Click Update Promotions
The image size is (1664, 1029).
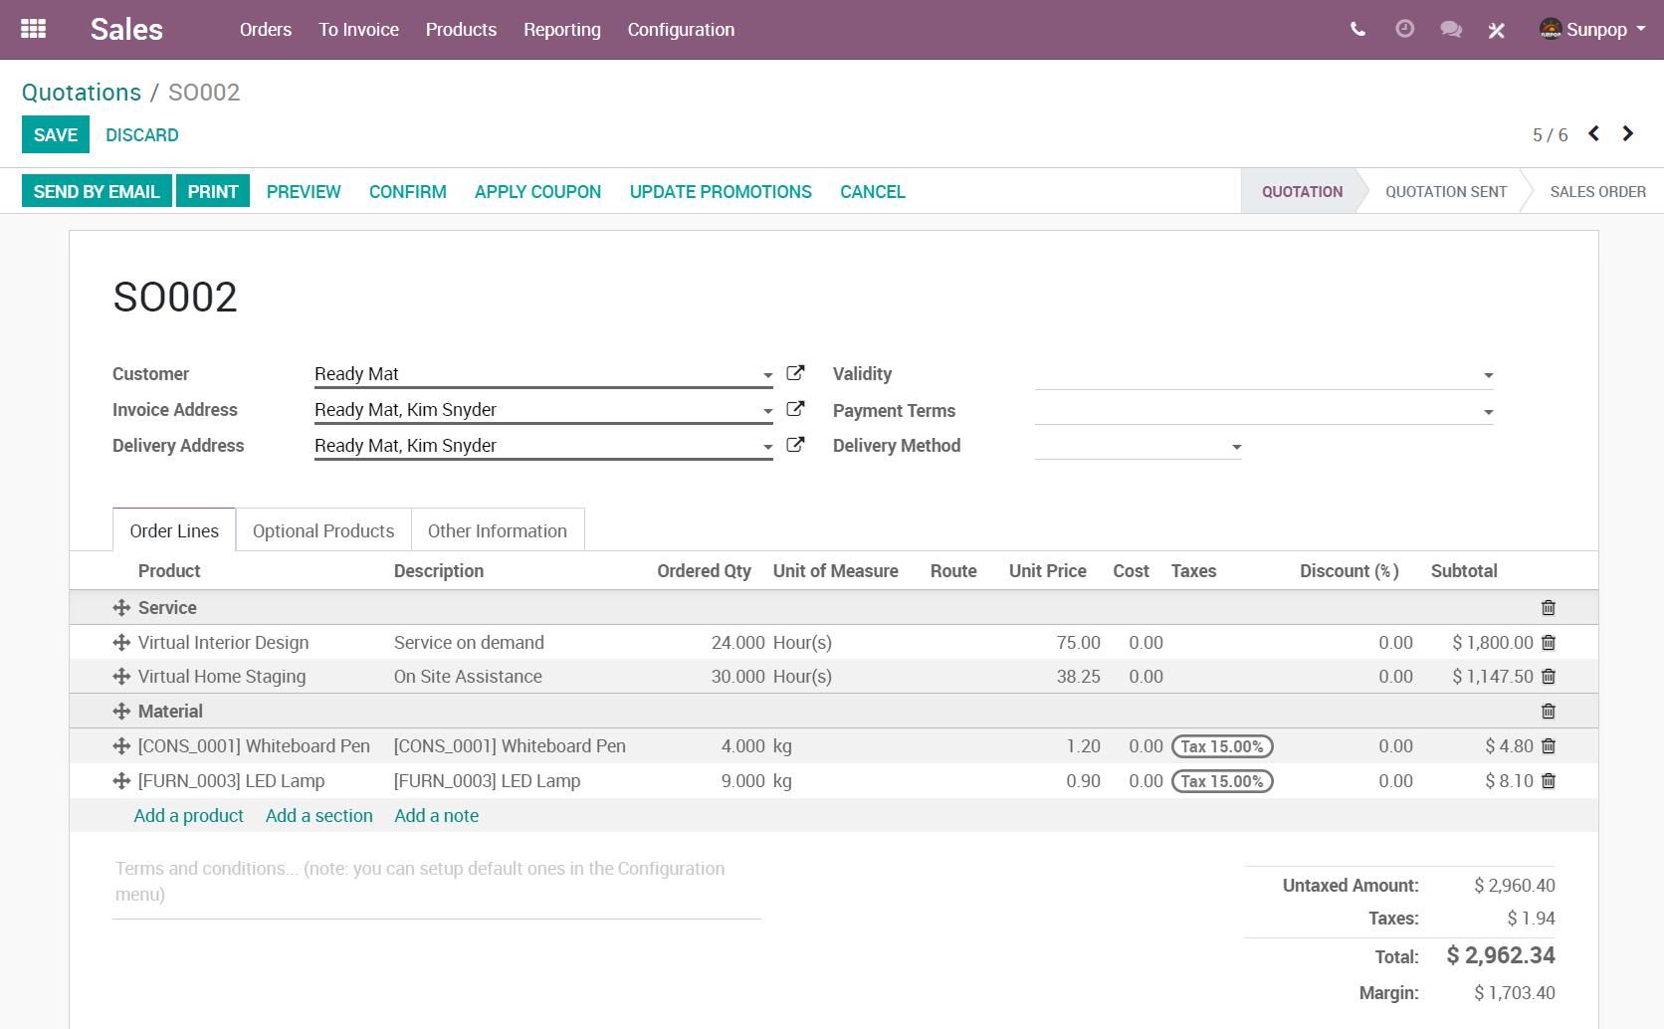point(721,191)
